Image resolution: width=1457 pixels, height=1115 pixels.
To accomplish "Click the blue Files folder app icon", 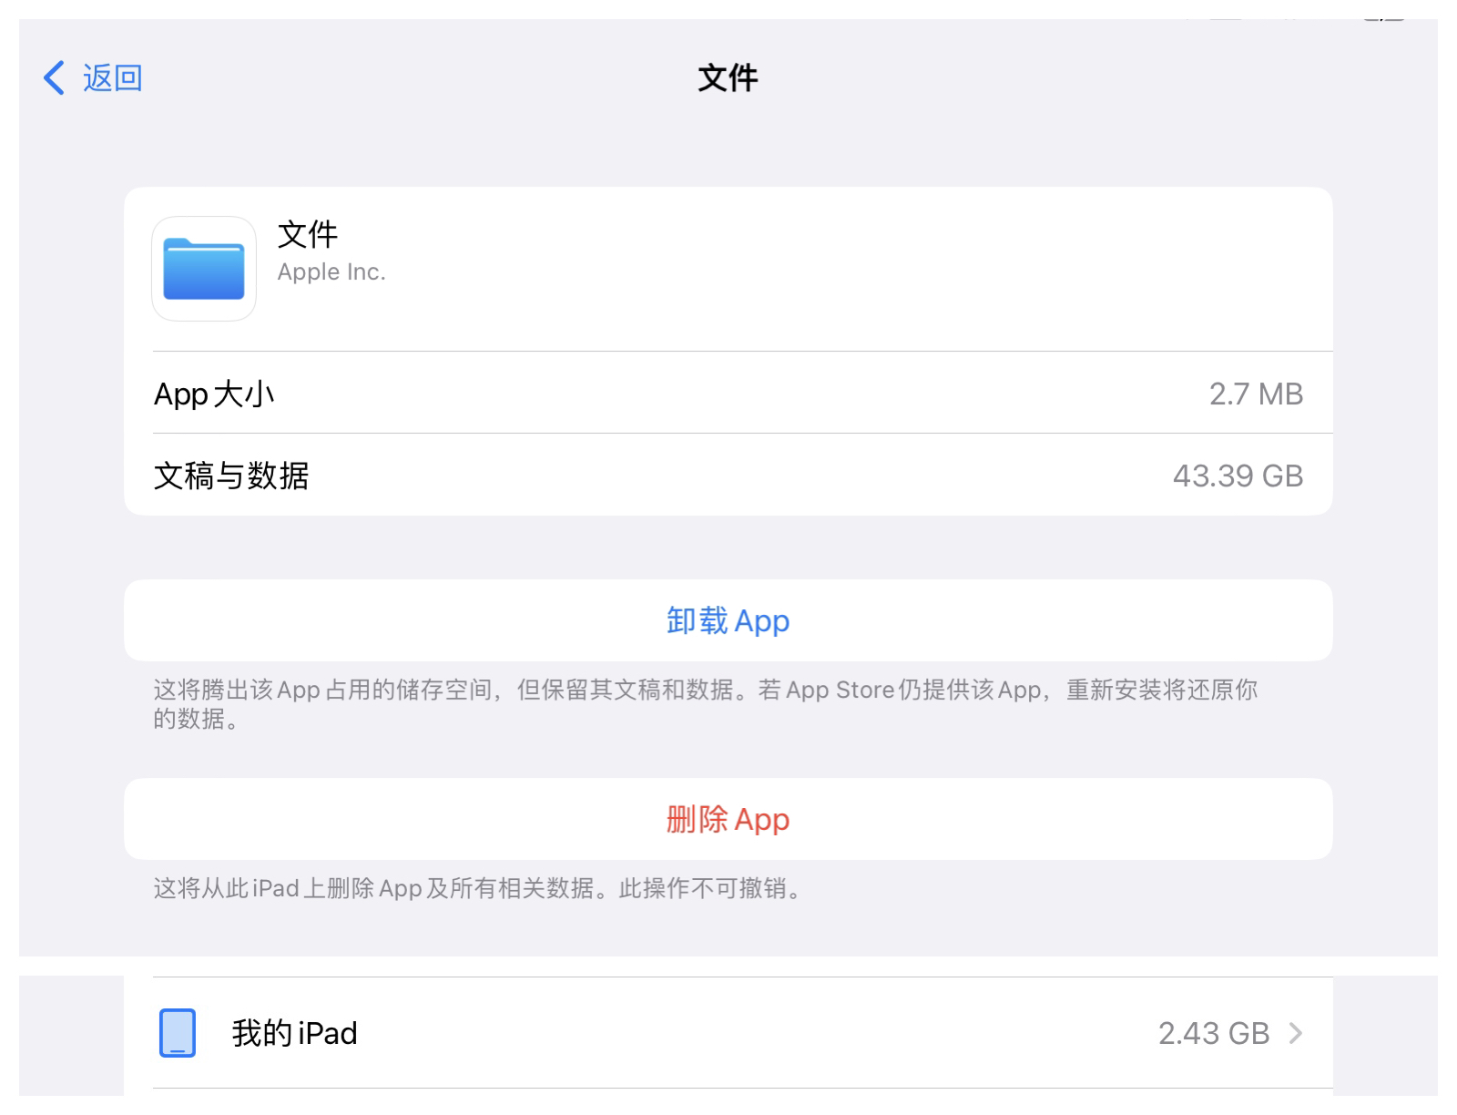I will coord(204,269).
